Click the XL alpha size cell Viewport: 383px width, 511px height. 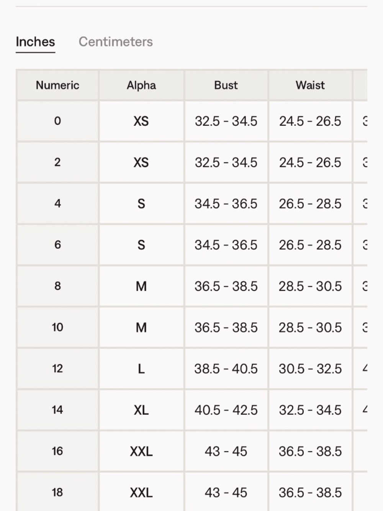pos(141,410)
